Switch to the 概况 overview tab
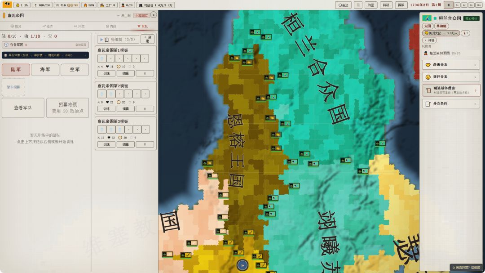The width and height of the screenshot is (485, 273). (x=16, y=27)
